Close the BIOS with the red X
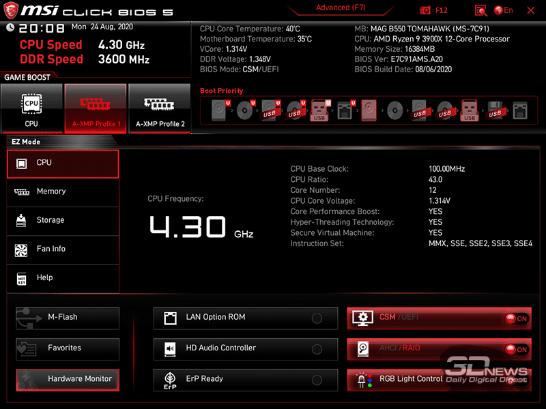Screen dimensions: 546x409 click(531, 10)
